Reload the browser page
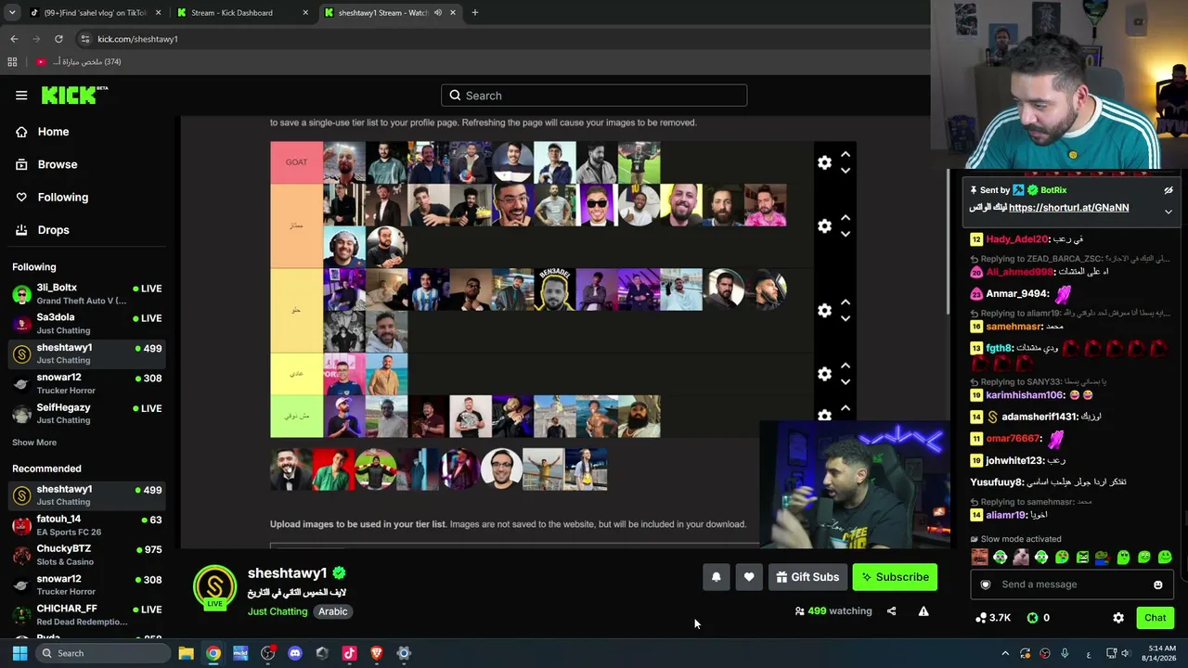Image resolution: width=1188 pixels, height=668 pixels. tap(58, 39)
